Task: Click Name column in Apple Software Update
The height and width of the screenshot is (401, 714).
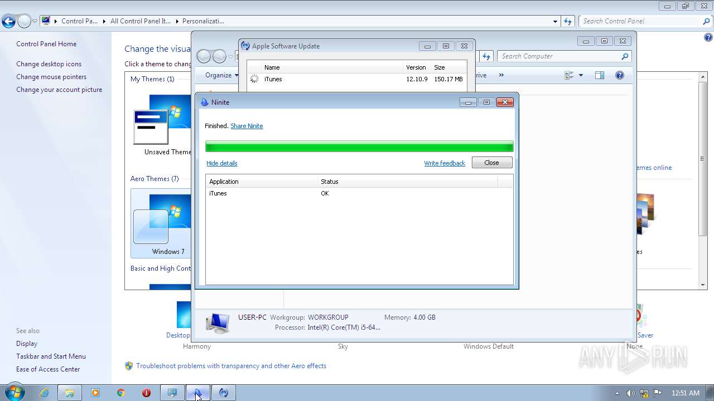Action: [x=332, y=67]
